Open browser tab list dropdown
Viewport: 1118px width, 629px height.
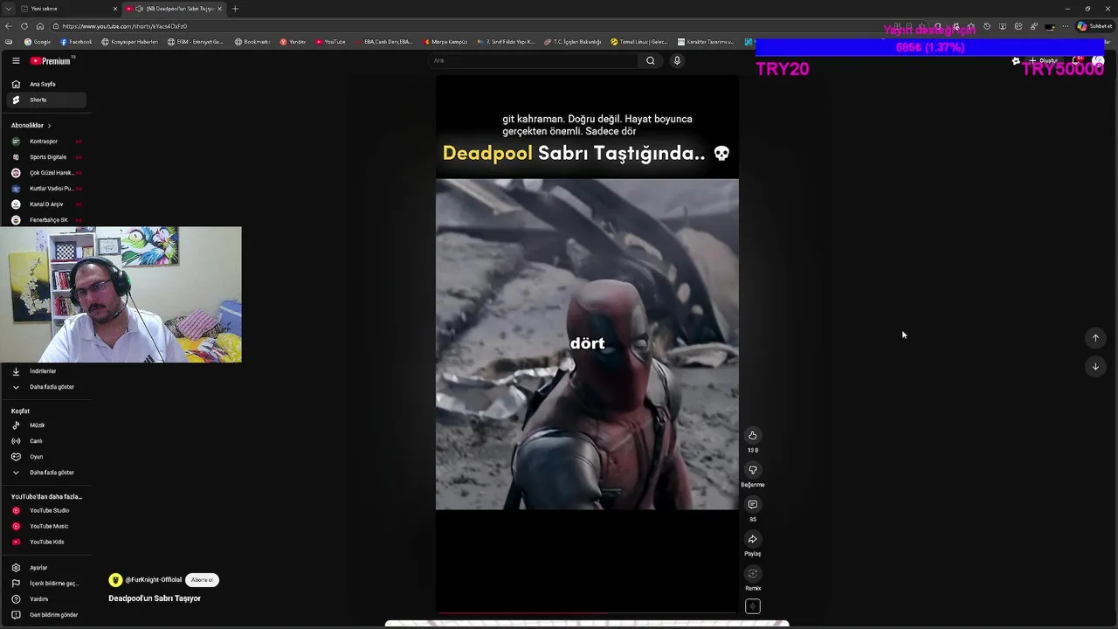(x=8, y=9)
